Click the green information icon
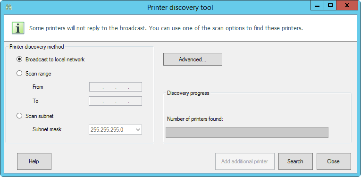The image size is (361, 177). (18, 28)
